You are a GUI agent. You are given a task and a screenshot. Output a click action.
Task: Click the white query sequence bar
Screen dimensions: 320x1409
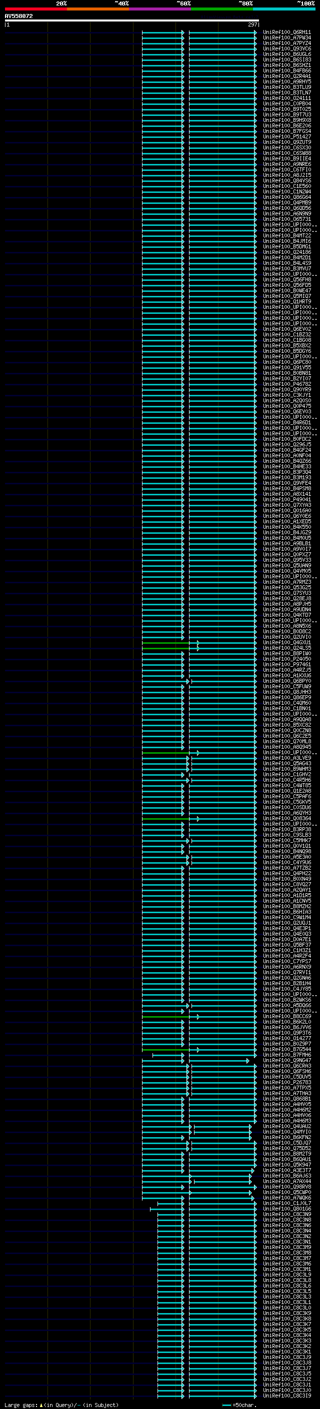click(x=132, y=20)
